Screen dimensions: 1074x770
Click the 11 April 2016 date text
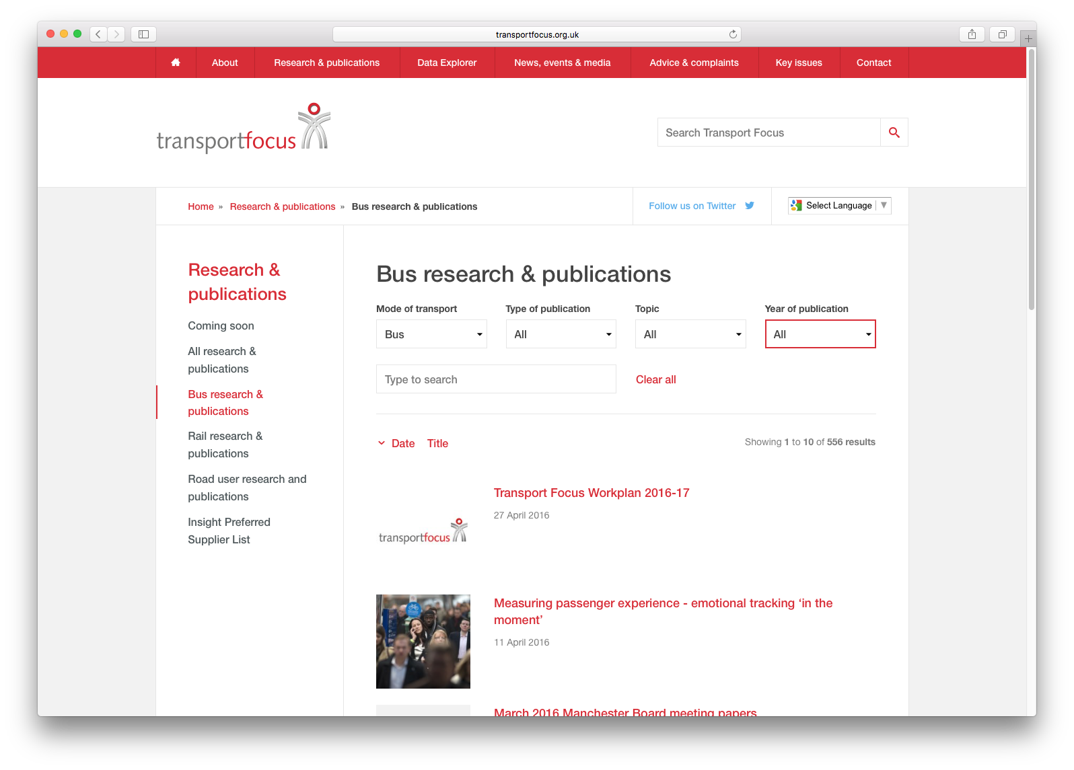point(522,642)
